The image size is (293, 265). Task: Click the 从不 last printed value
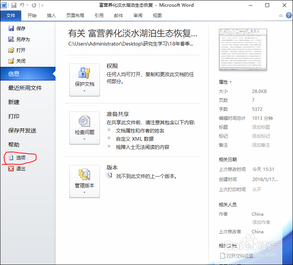coord(257,190)
